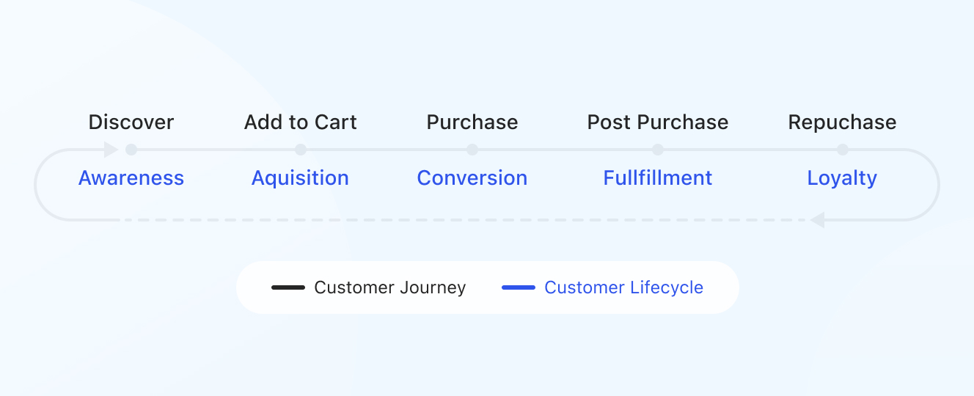Click the Loyalty lifecycle text
Screen dimensions: 974x396
point(842,178)
